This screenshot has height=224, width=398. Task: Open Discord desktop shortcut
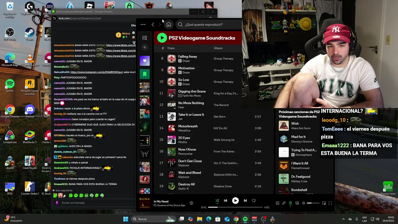pos(30,111)
